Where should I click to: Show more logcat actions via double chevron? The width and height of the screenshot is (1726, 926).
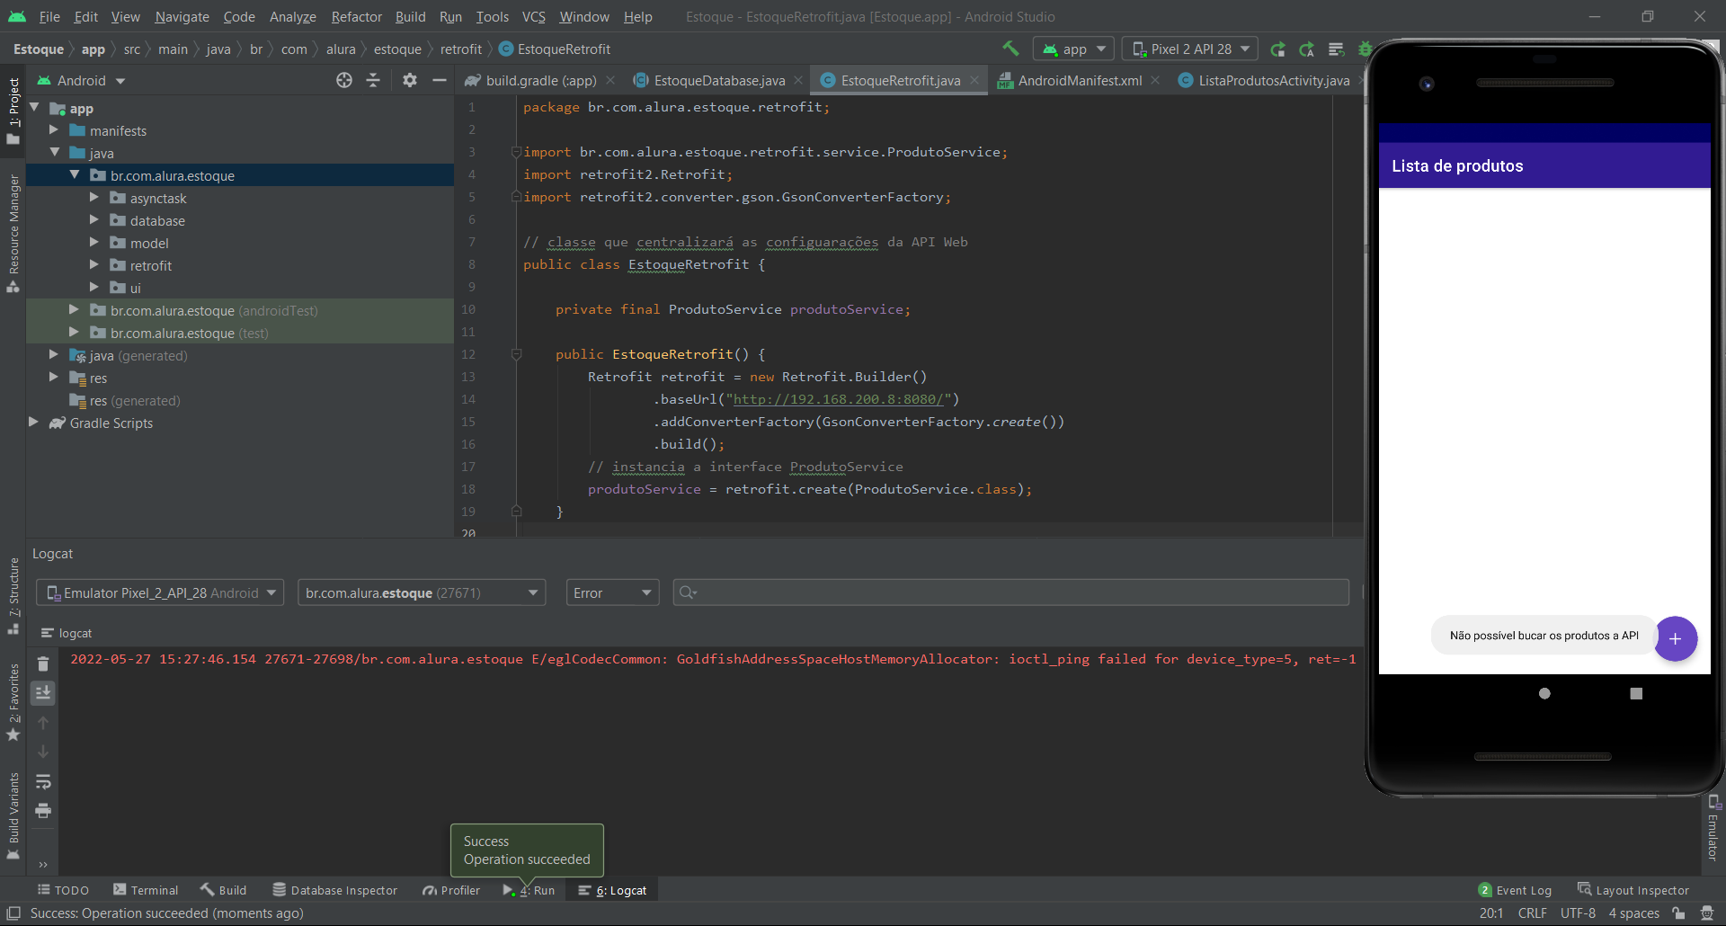pyautogui.click(x=43, y=865)
